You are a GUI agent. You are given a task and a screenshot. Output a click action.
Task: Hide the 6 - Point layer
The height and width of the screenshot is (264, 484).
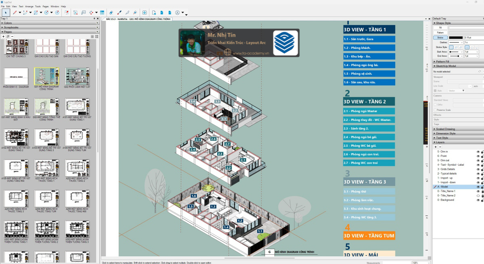(x=478, y=156)
